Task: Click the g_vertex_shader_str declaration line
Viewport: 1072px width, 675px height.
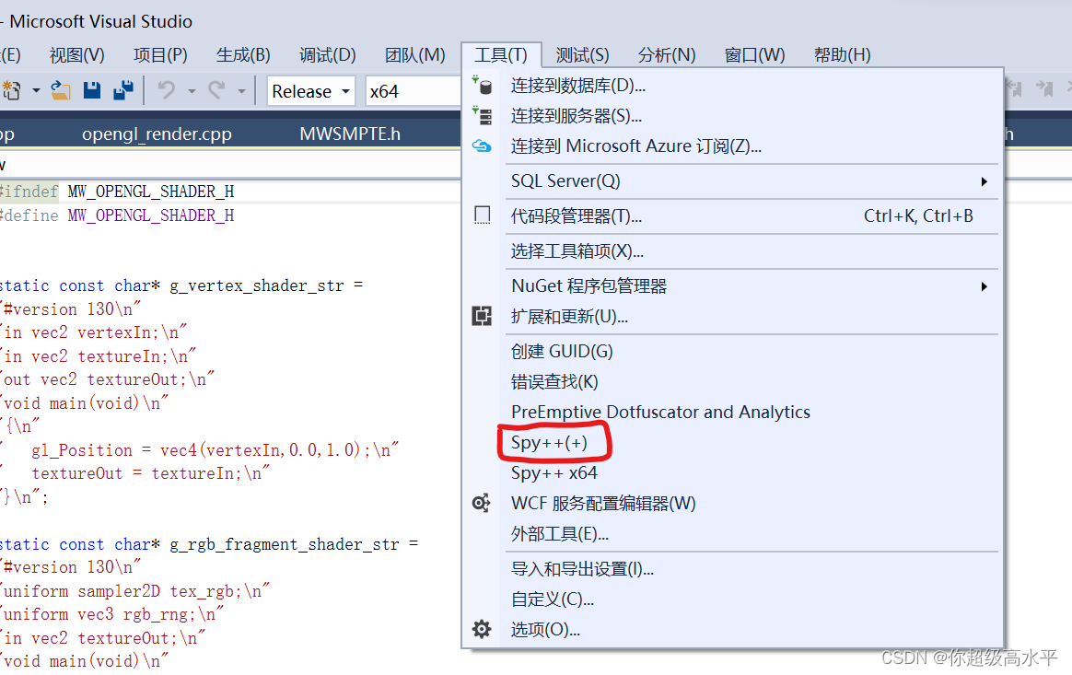Action: [x=181, y=285]
